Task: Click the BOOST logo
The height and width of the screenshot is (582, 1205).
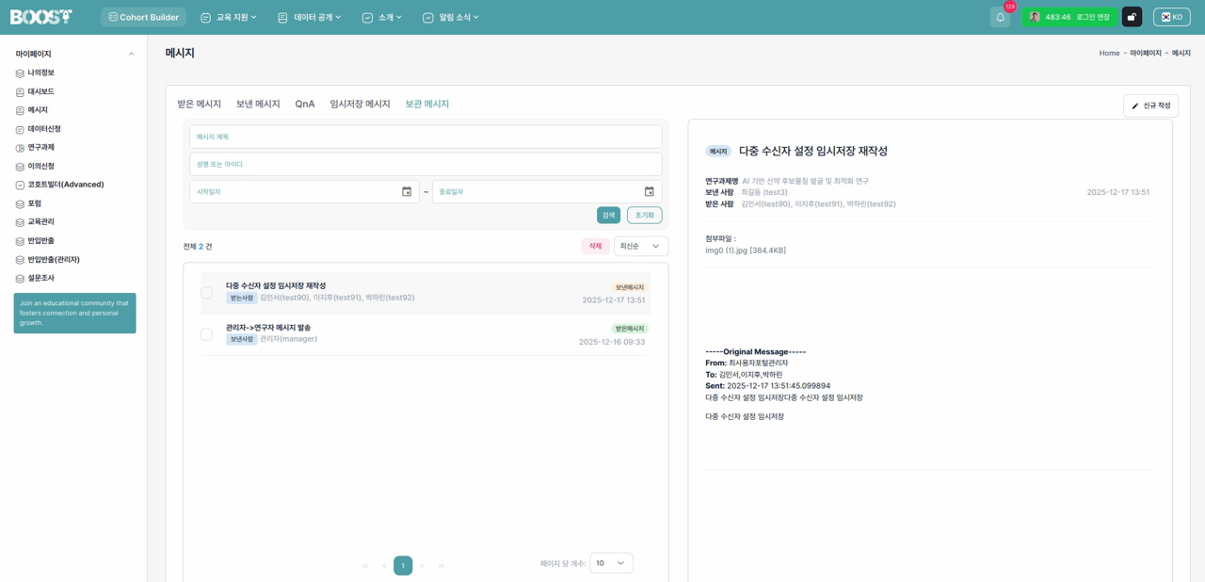Action: [x=41, y=17]
